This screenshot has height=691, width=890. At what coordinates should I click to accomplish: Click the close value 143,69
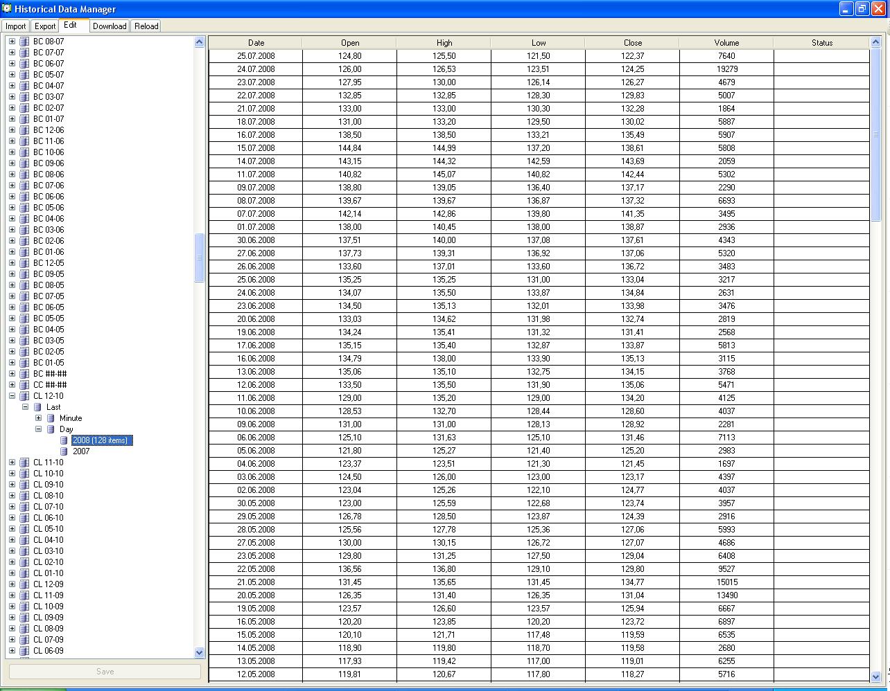(x=633, y=161)
